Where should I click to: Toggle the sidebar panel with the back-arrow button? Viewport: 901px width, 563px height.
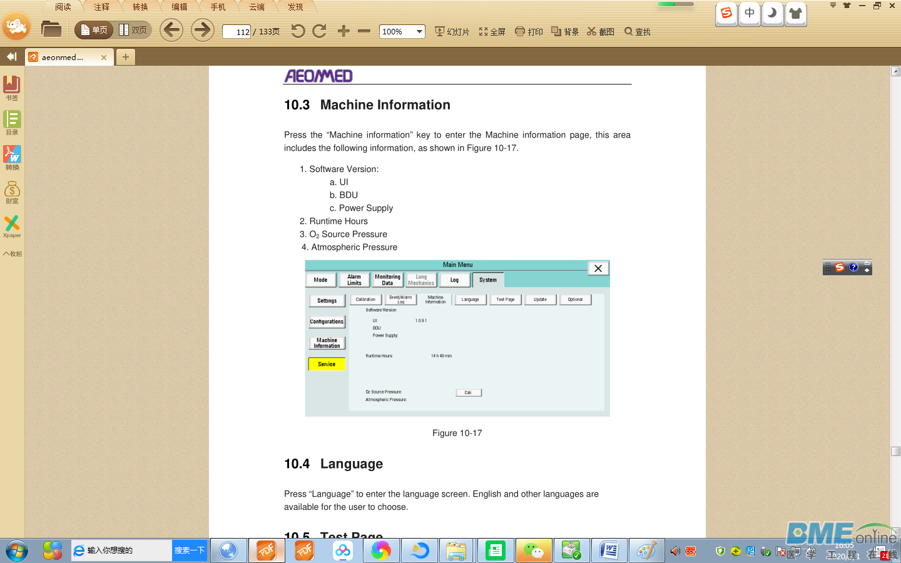[11, 57]
